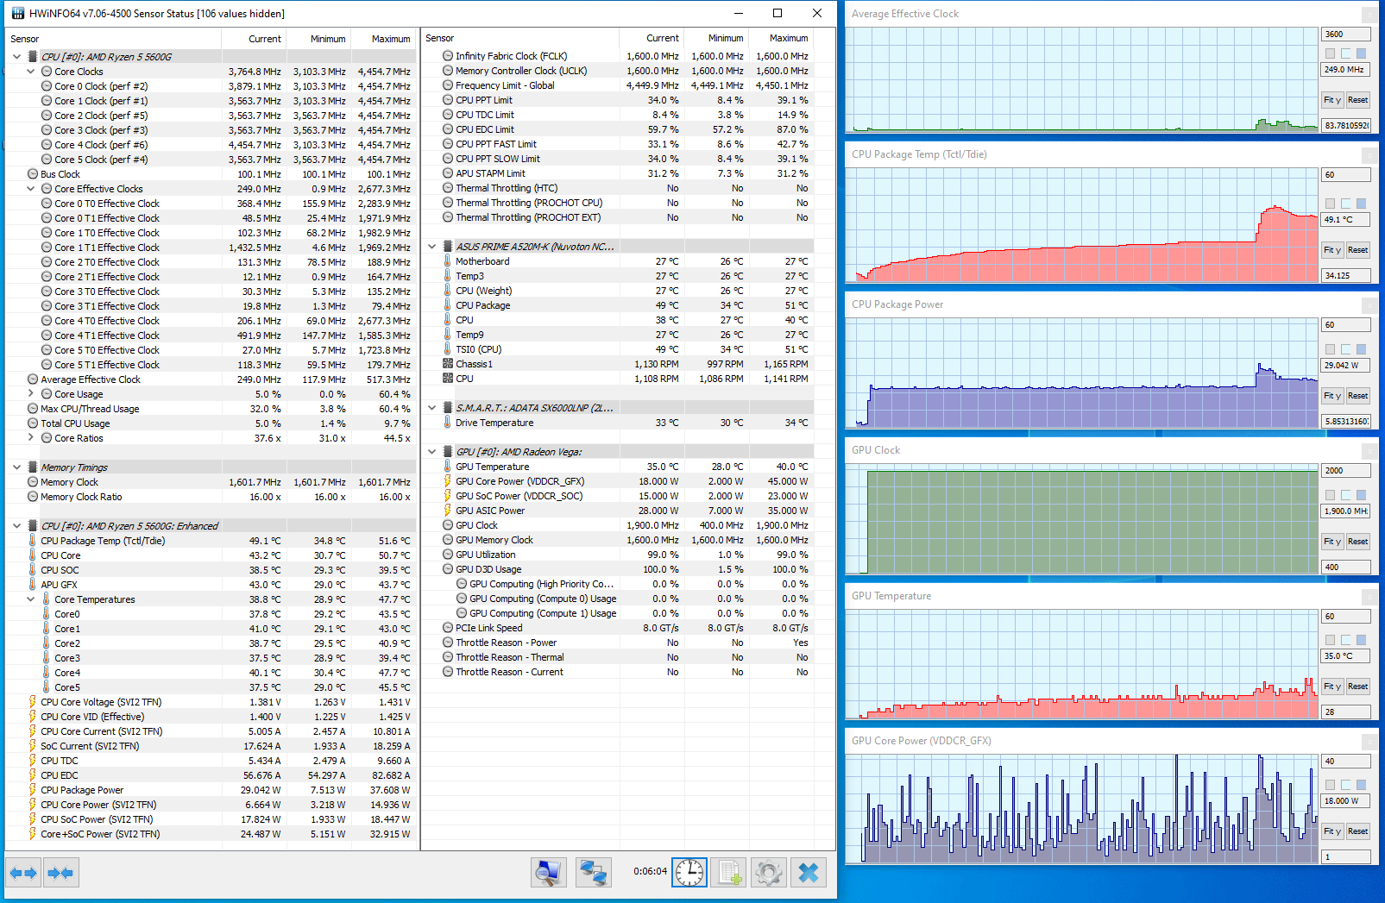Collapse the Core Clocks tree node
This screenshot has width=1385, height=903.
pos(31,72)
